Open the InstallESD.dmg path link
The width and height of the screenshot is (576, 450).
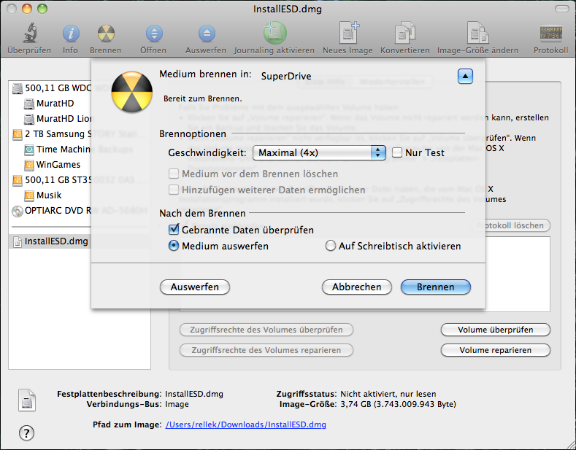(246, 424)
